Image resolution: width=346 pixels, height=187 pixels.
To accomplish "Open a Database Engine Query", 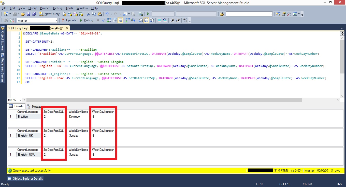I will point(64,14).
